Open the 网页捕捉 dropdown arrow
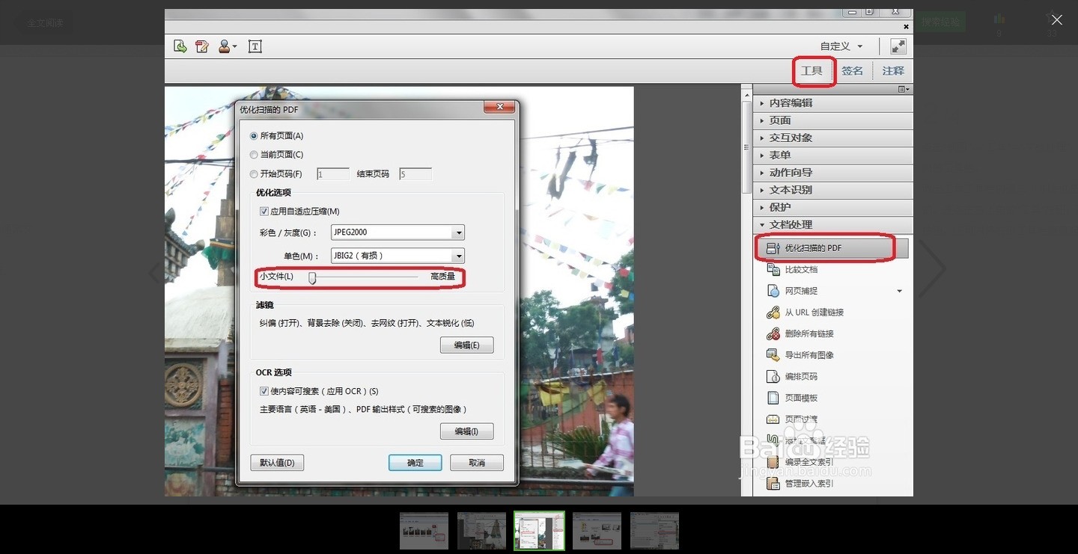1078x554 pixels. coord(900,291)
